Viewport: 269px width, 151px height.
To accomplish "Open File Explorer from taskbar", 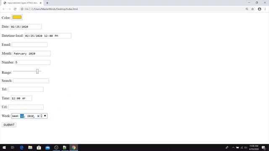I will pyautogui.click(x=30, y=147).
